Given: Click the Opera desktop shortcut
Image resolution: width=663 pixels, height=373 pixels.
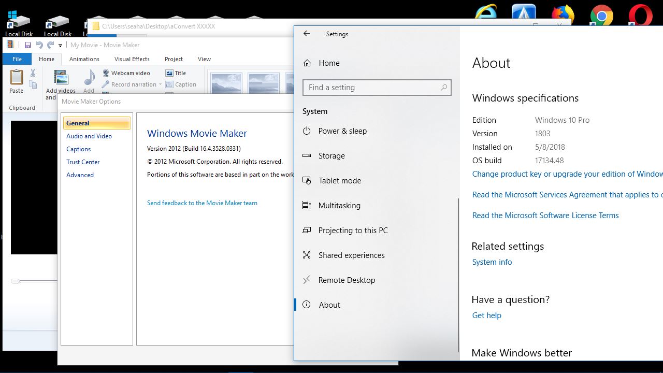Looking at the screenshot, I should point(641,15).
